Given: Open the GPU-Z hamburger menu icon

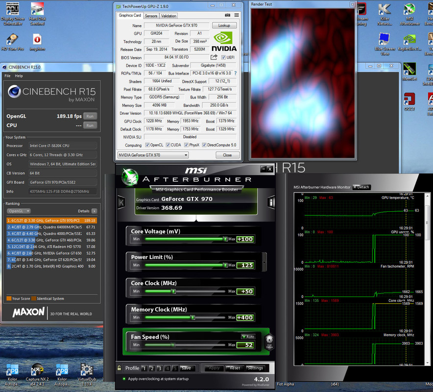Looking at the screenshot, I should pyautogui.click(x=237, y=15).
